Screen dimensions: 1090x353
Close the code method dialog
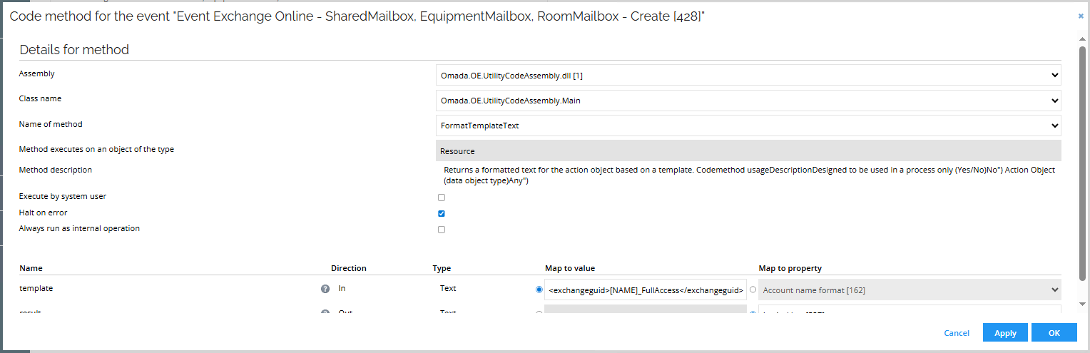tap(1081, 16)
